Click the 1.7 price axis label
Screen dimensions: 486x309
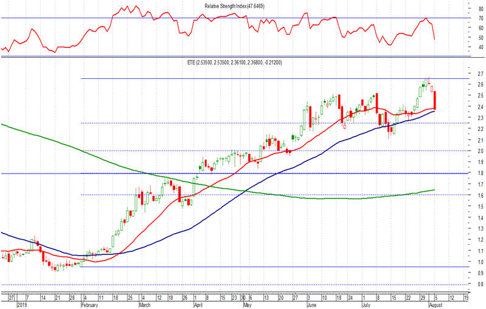coord(481,185)
